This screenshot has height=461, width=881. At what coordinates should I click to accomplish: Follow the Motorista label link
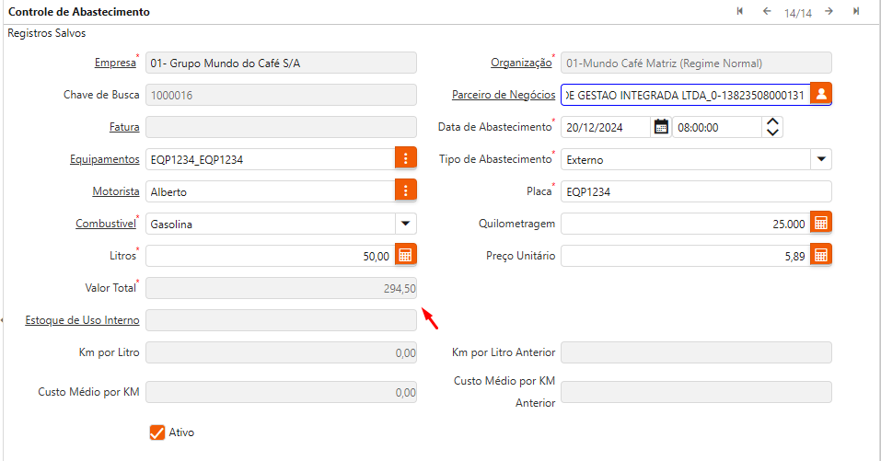coord(116,191)
